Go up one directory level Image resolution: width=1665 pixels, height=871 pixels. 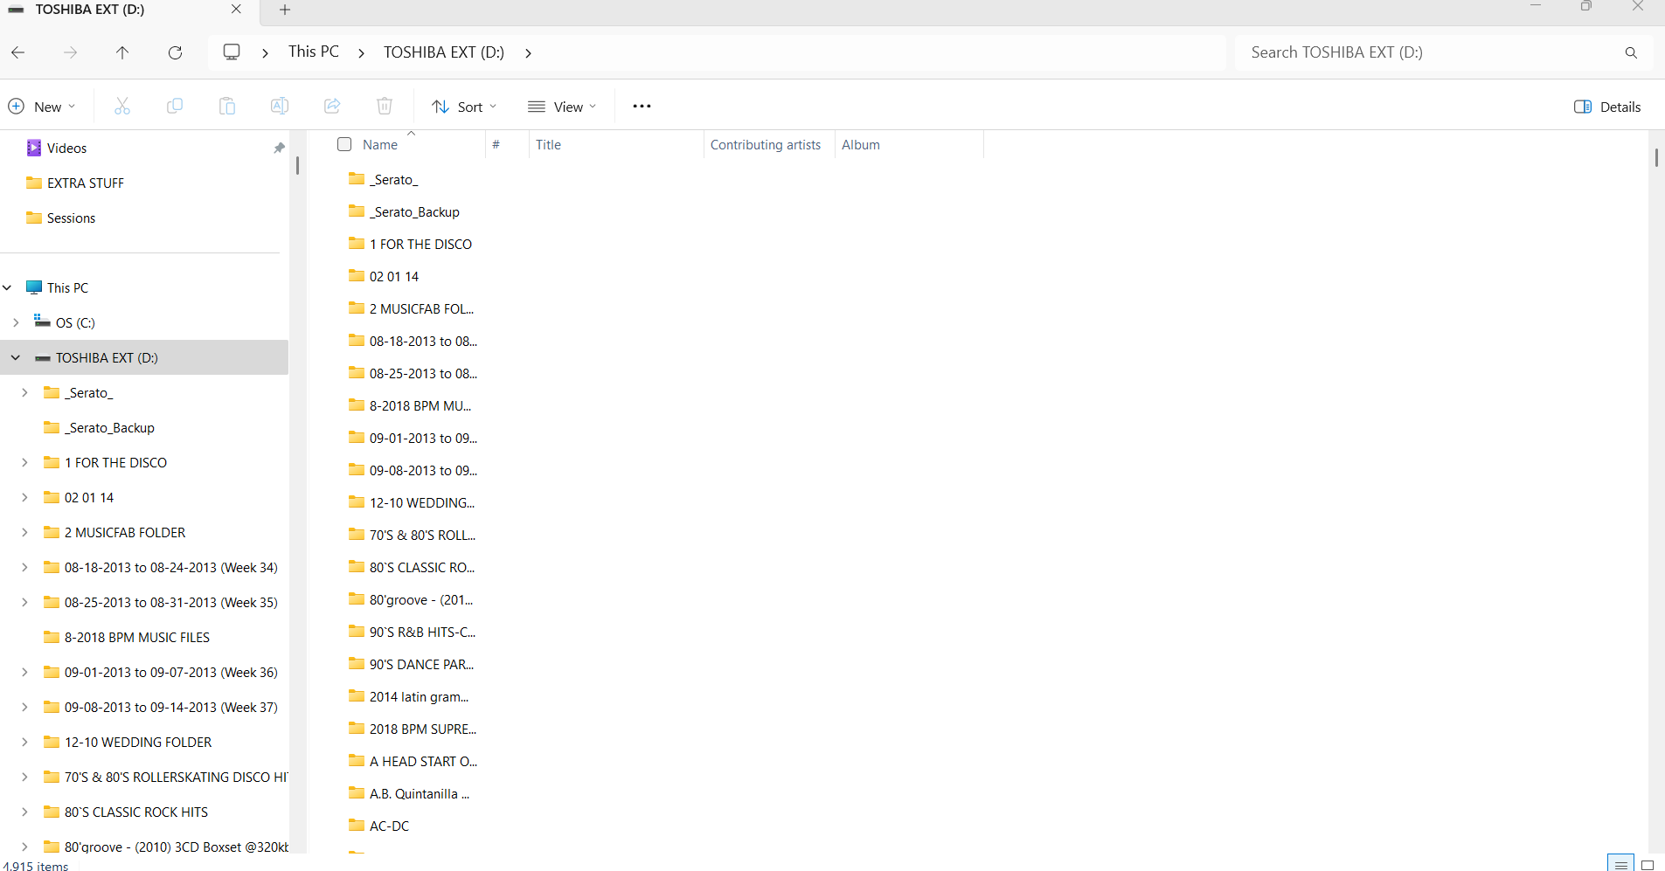click(x=122, y=53)
